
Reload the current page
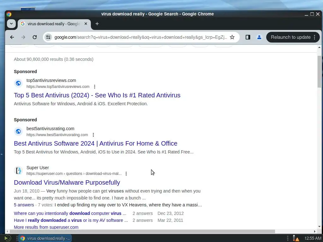pyautogui.click(x=35, y=37)
